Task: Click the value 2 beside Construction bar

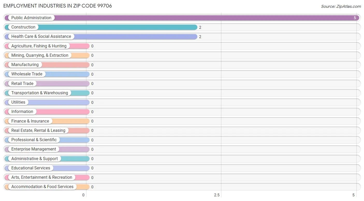Action: [200, 27]
